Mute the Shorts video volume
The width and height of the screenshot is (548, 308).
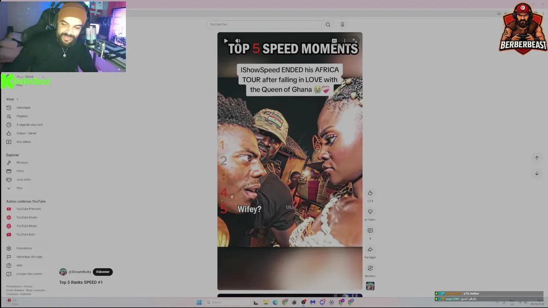pos(238,41)
